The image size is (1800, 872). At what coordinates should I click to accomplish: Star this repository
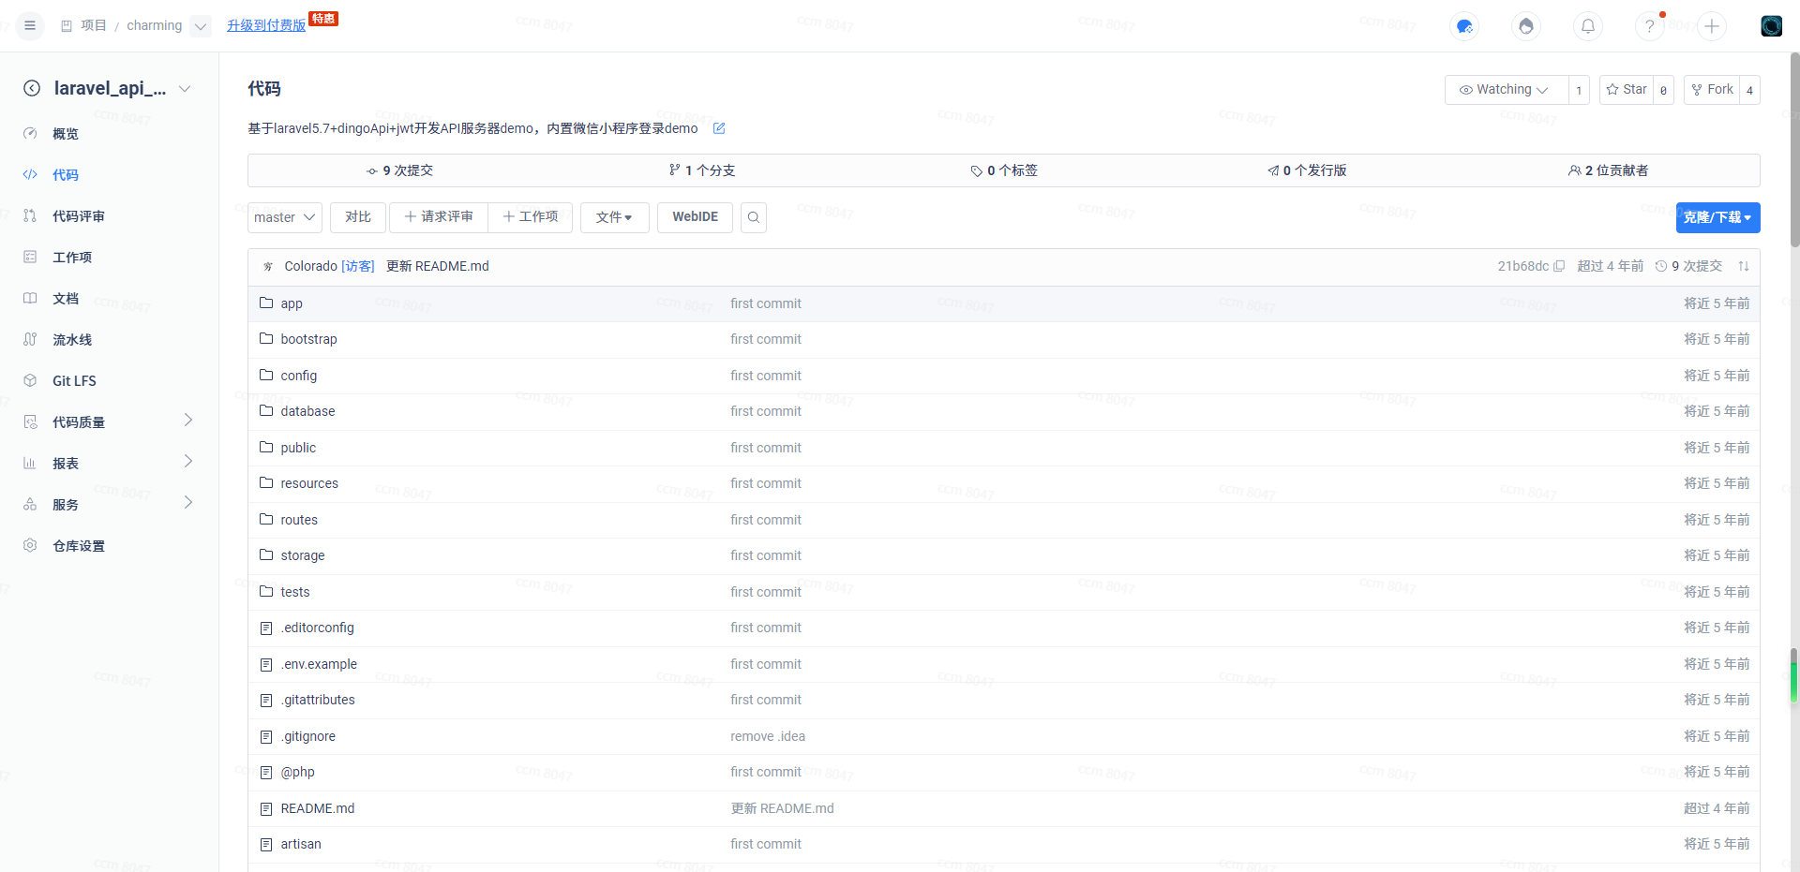pyautogui.click(x=1627, y=90)
